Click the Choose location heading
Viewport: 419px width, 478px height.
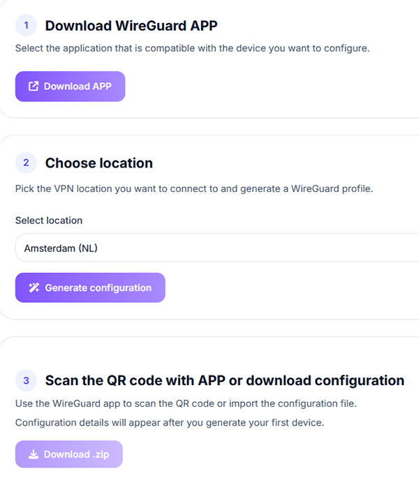[x=98, y=163]
